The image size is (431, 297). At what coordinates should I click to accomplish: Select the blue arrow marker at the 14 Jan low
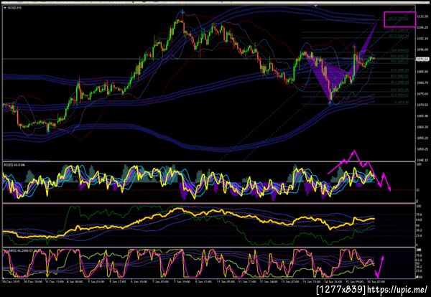(330, 103)
